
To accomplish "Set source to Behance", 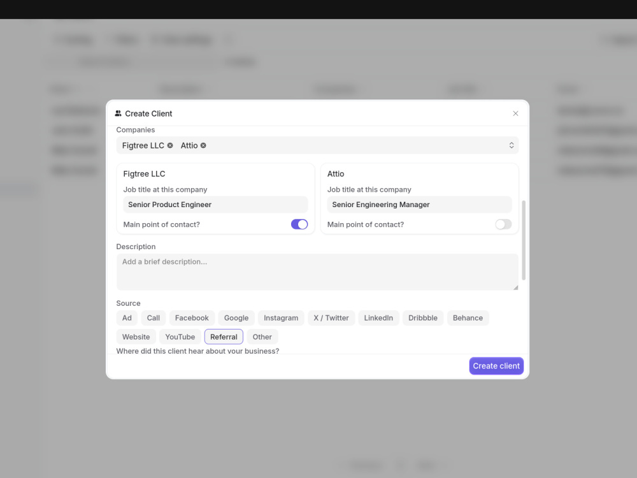I will [468, 318].
